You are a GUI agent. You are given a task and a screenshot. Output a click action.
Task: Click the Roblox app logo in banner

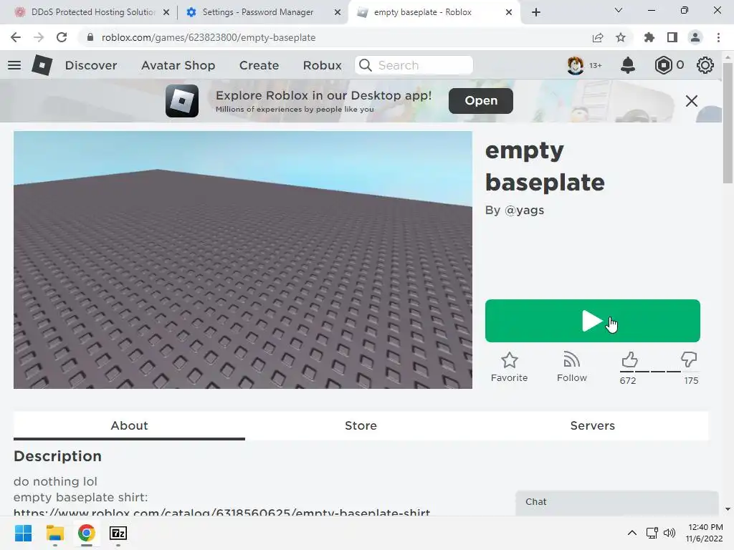click(181, 100)
